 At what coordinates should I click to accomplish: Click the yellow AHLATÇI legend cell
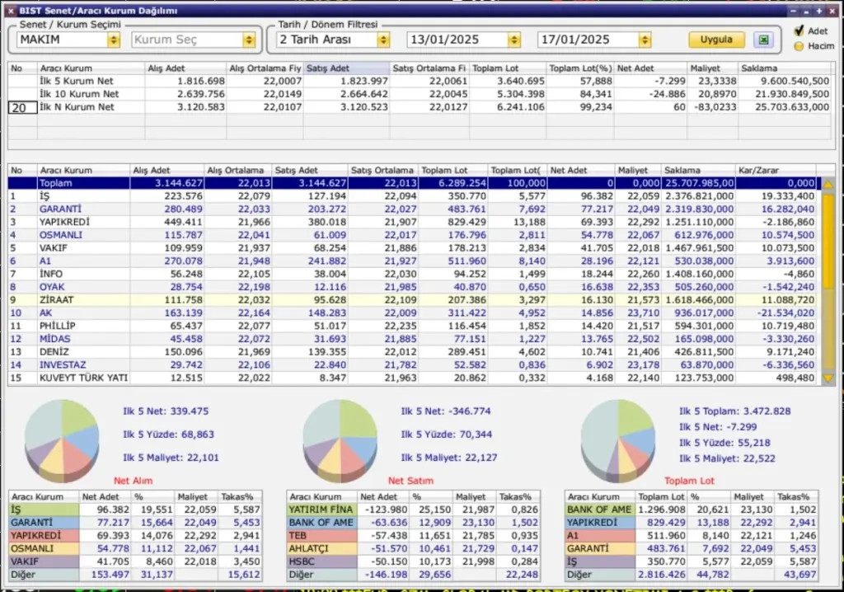pos(322,548)
